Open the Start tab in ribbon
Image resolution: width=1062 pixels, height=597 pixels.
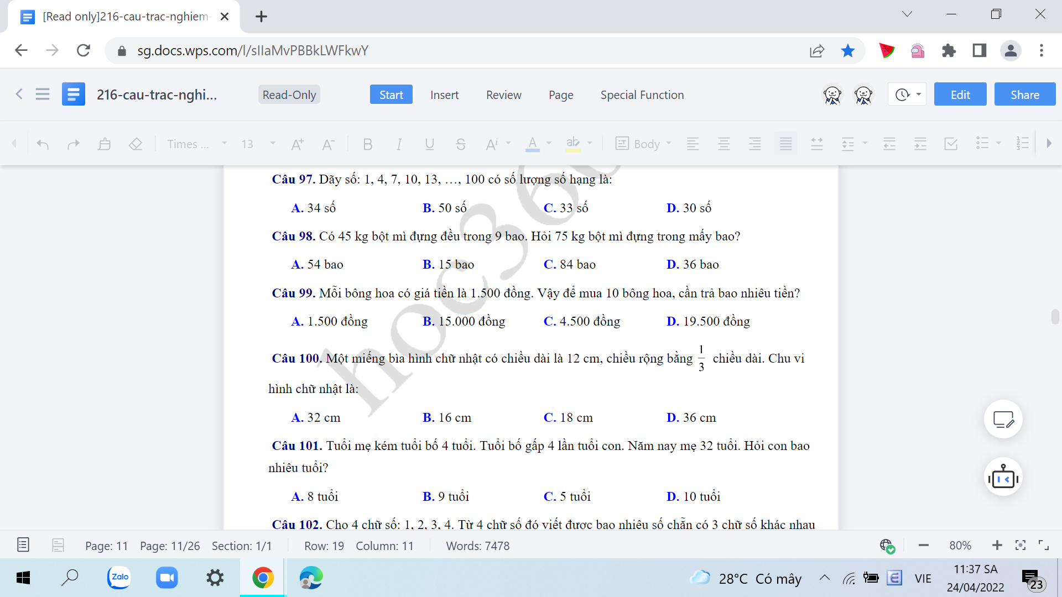[391, 94]
